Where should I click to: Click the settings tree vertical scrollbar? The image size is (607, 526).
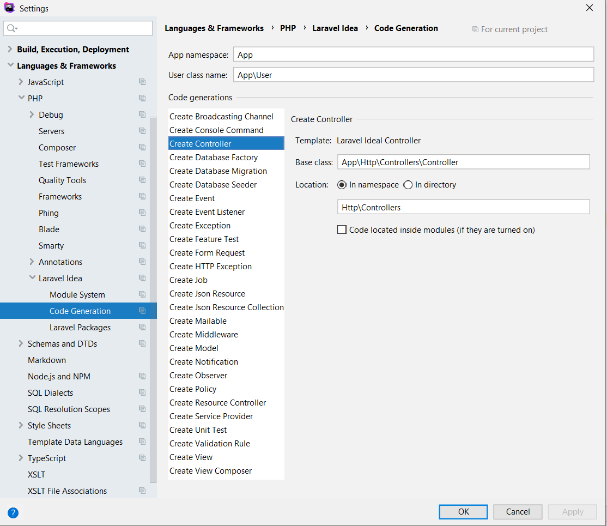coord(153,299)
